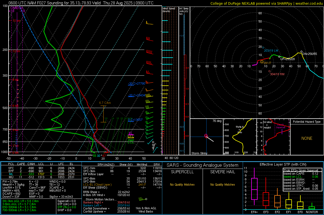The height and width of the screenshot is (215, 324).
Task: Click the SARS SUPERCELL column heading
Action: 182,172
